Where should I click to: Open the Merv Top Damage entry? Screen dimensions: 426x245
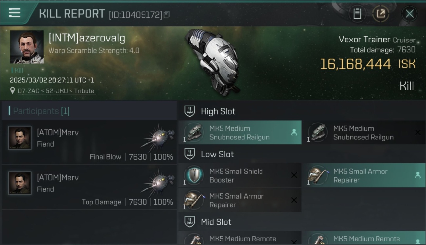89,188
